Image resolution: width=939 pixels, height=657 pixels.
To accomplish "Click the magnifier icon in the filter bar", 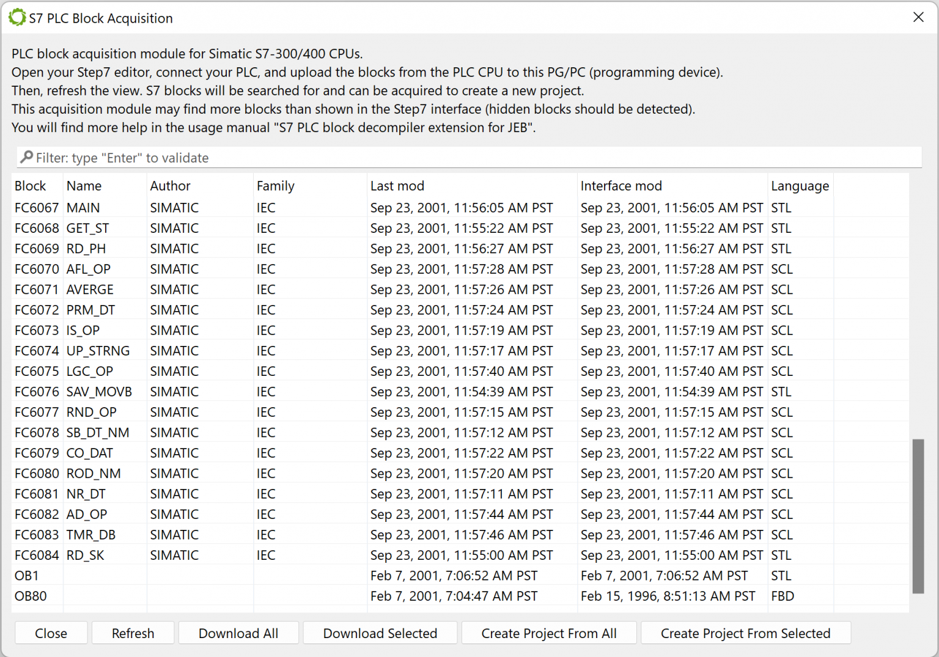I will tap(26, 157).
